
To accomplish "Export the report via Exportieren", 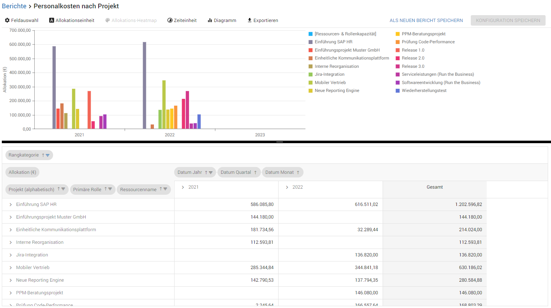I will point(263,21).
